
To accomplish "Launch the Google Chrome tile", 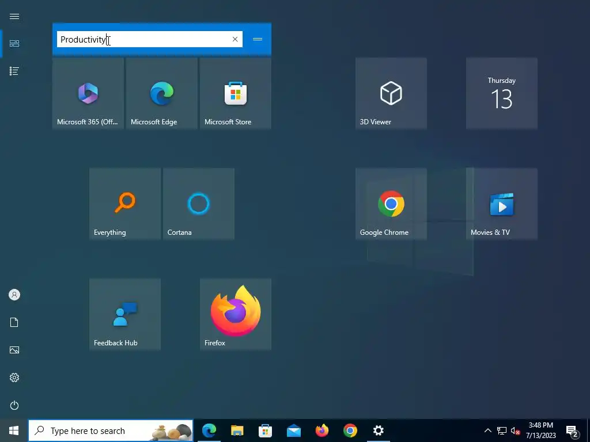I will tap(391, 204).
